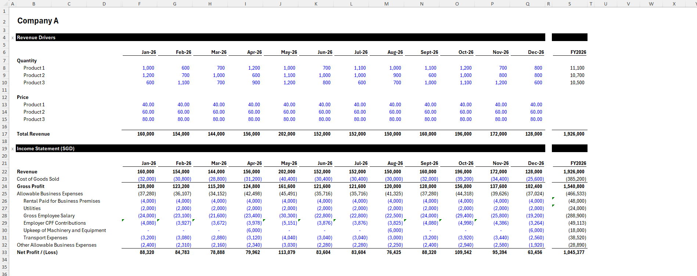Select Product 3 FY2026 quantity total 10,500
697x276 pixels.
(x=577, y=82)
